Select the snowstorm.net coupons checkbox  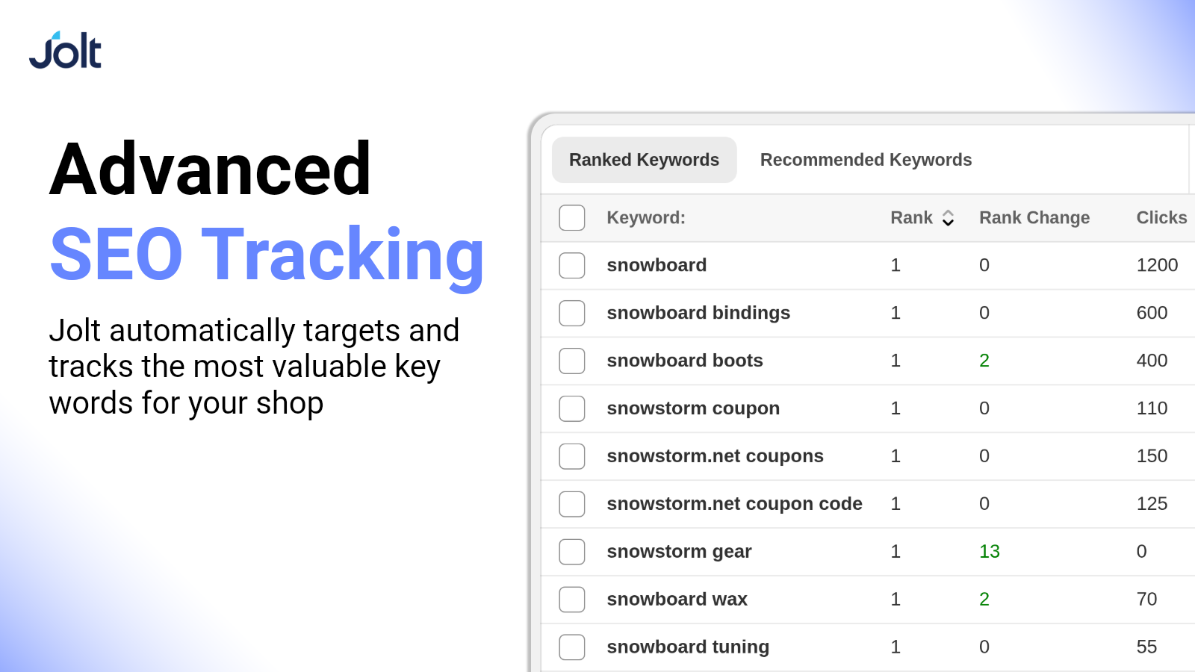coord(572,457)
